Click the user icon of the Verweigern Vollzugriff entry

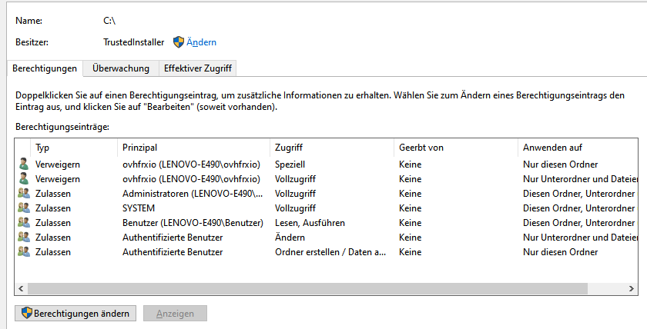(x=24, y=179)
